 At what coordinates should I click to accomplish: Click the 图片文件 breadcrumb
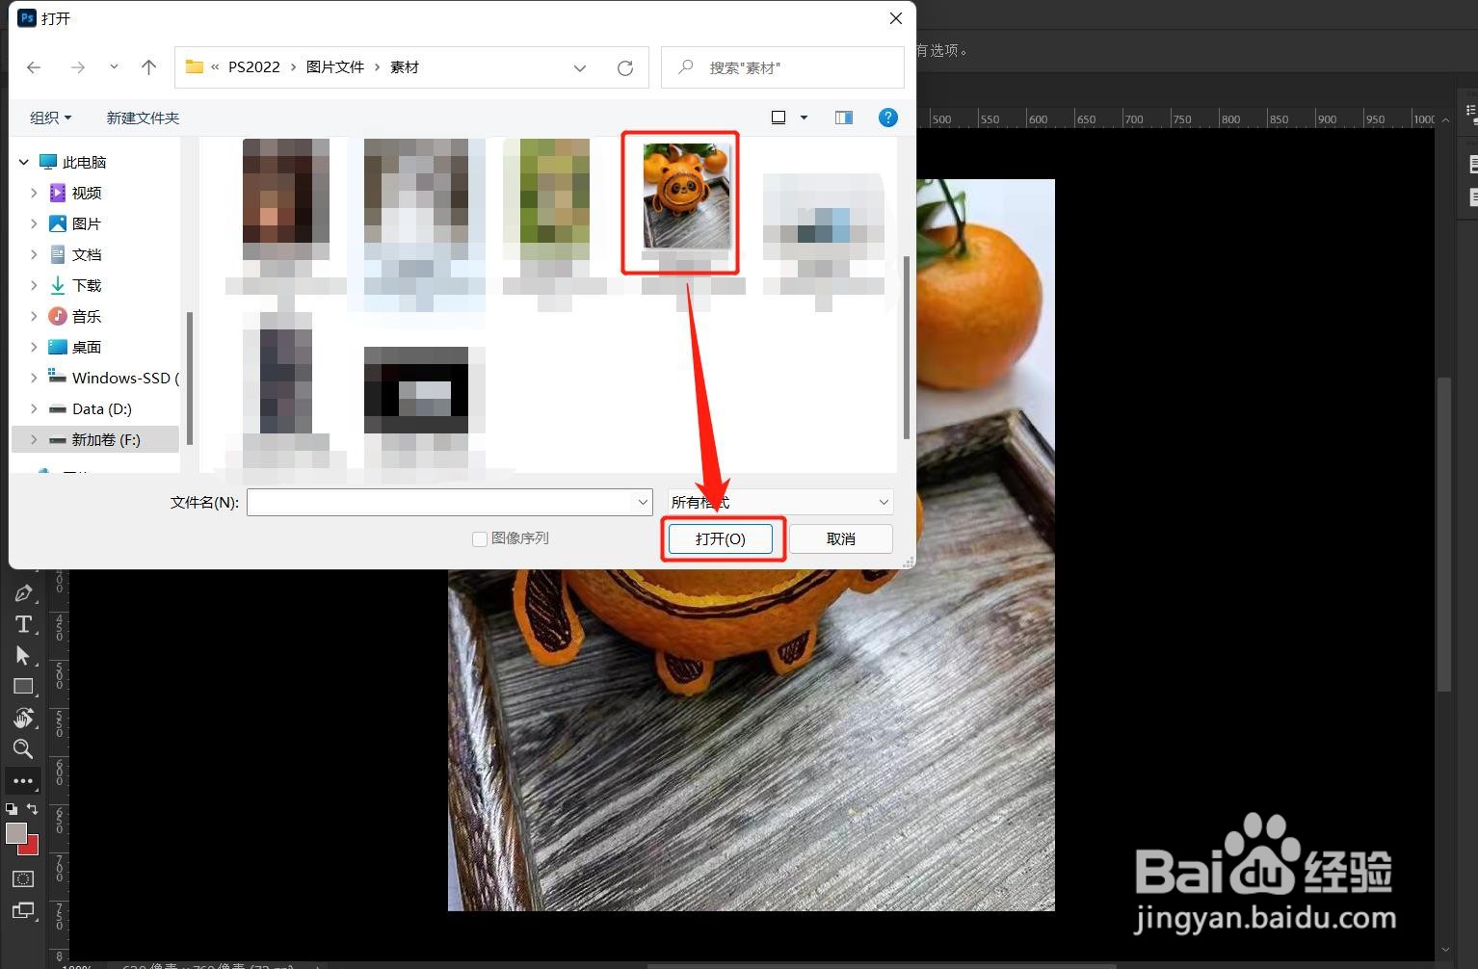coord(335,67)
